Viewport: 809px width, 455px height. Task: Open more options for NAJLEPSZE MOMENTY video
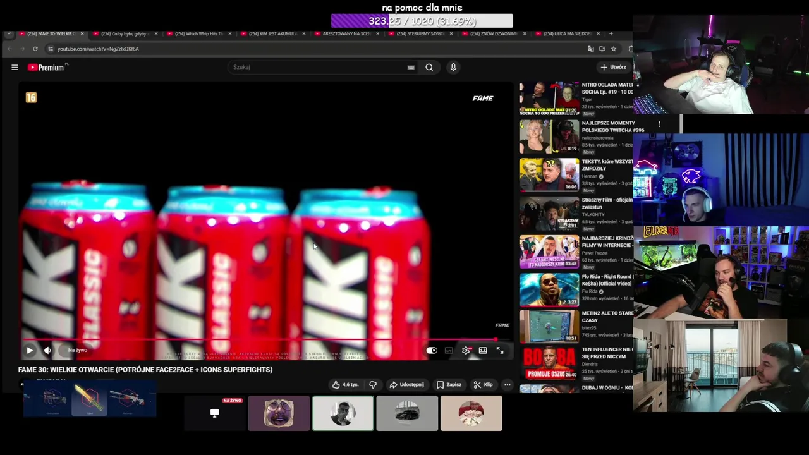point(659,124)
